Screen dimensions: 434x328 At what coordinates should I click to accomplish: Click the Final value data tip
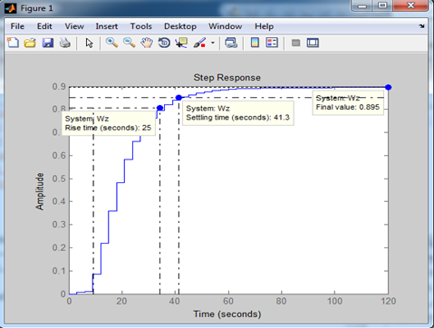(348, 102)
